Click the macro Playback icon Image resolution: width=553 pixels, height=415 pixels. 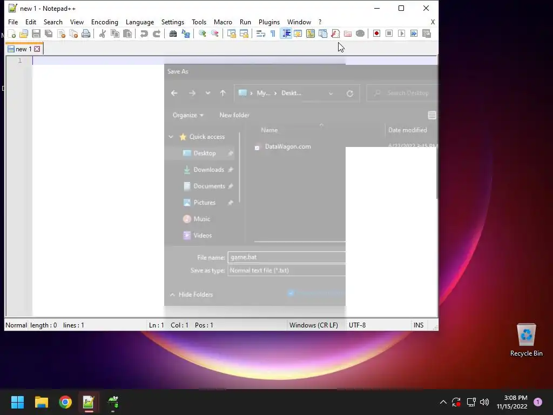[401, 34]
